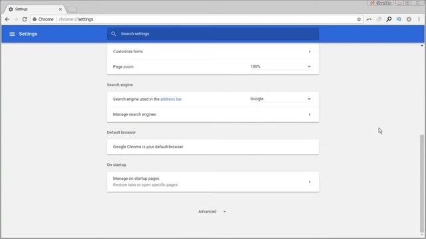The image size is (426, 239).
Task: Click the 'Default browser' section heading
Action: (121, 133)
